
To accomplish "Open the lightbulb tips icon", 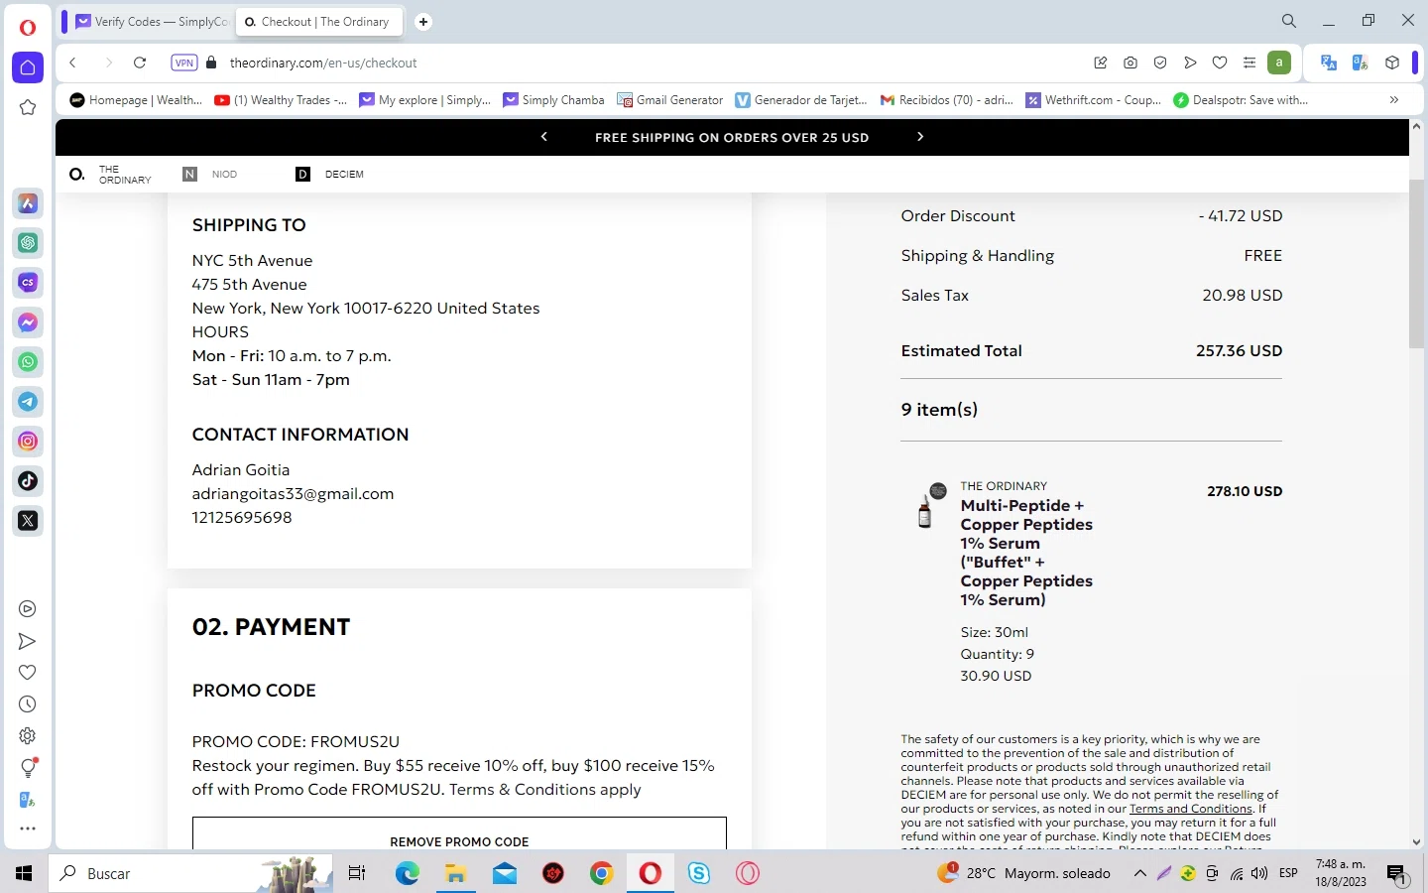I will (x=28, y=768).
